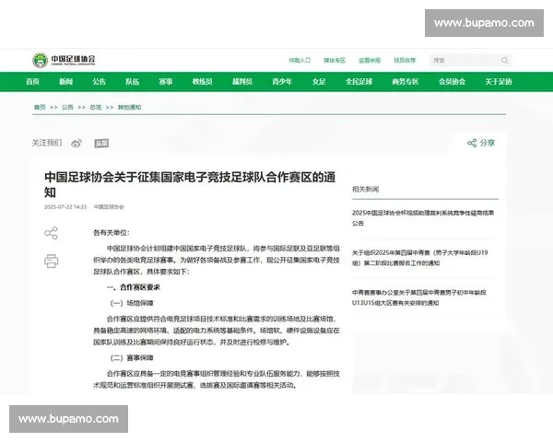Open the 公告 nav menu item
The width and height of the screenshot is (553, 442).
(100, 82)
